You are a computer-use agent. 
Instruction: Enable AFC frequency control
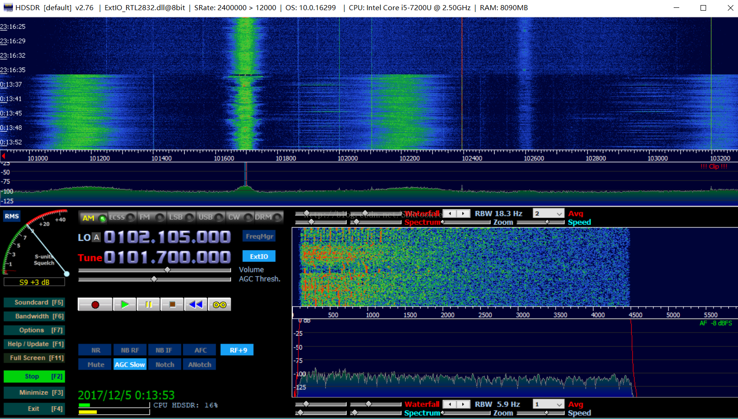[200, 350]
